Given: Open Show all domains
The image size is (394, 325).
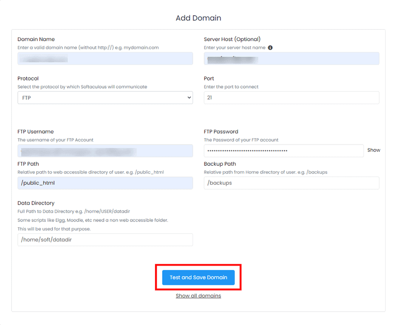Looking at the screenshot, I should tap(198, 295).
